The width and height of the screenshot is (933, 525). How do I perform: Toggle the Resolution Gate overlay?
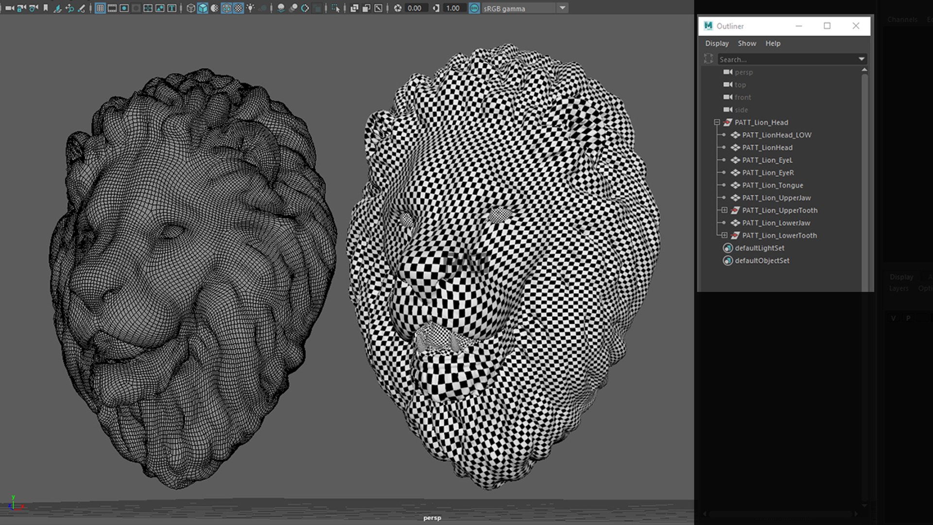124,8
